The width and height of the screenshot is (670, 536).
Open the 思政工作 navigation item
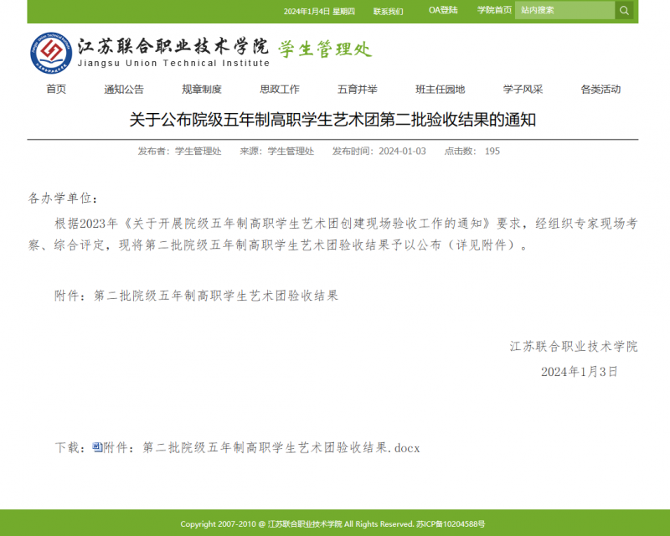pos(278,90)
